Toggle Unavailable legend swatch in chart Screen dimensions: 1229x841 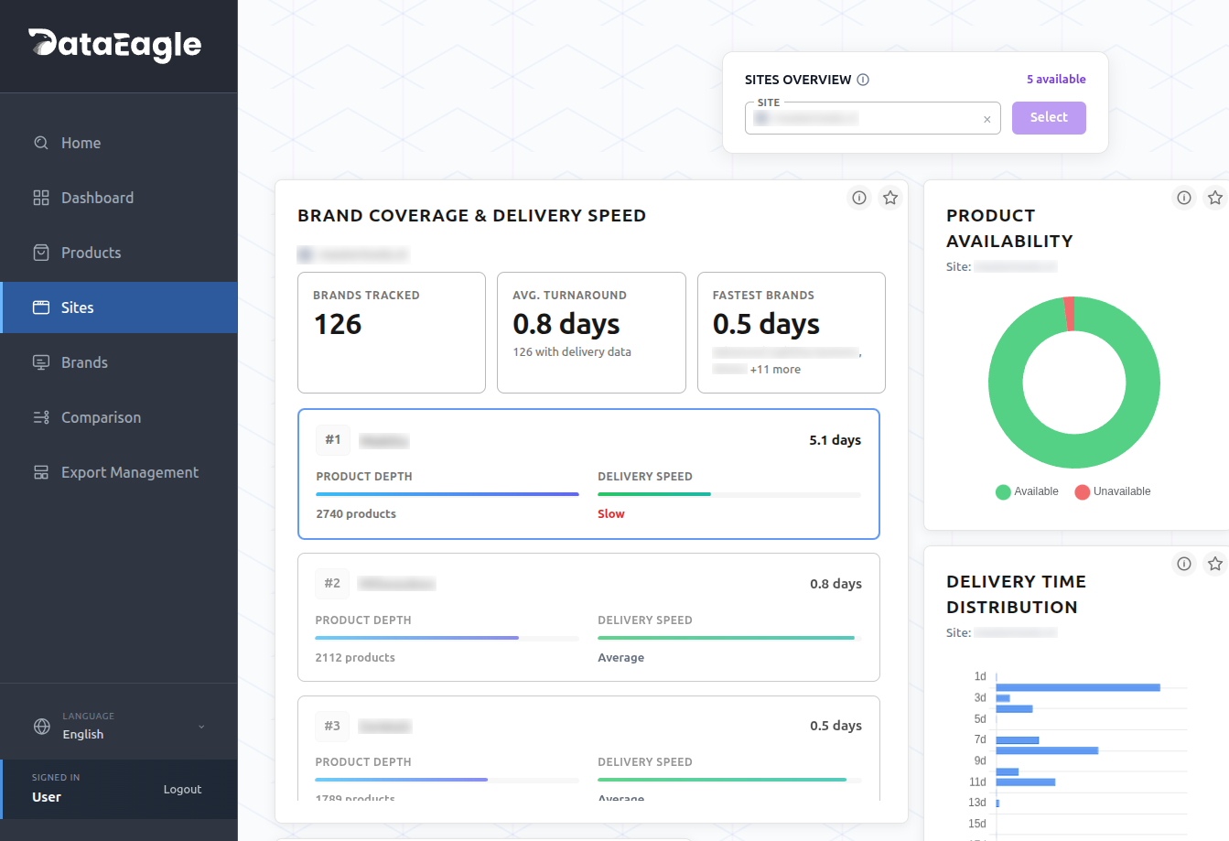click(x=1083, y=492)
